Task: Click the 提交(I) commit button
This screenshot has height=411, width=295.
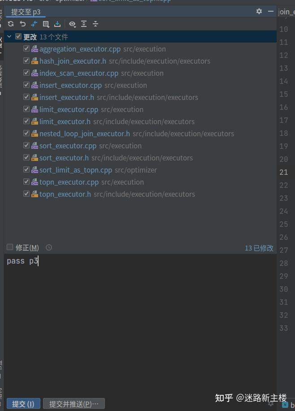Action: coord(23,403)
